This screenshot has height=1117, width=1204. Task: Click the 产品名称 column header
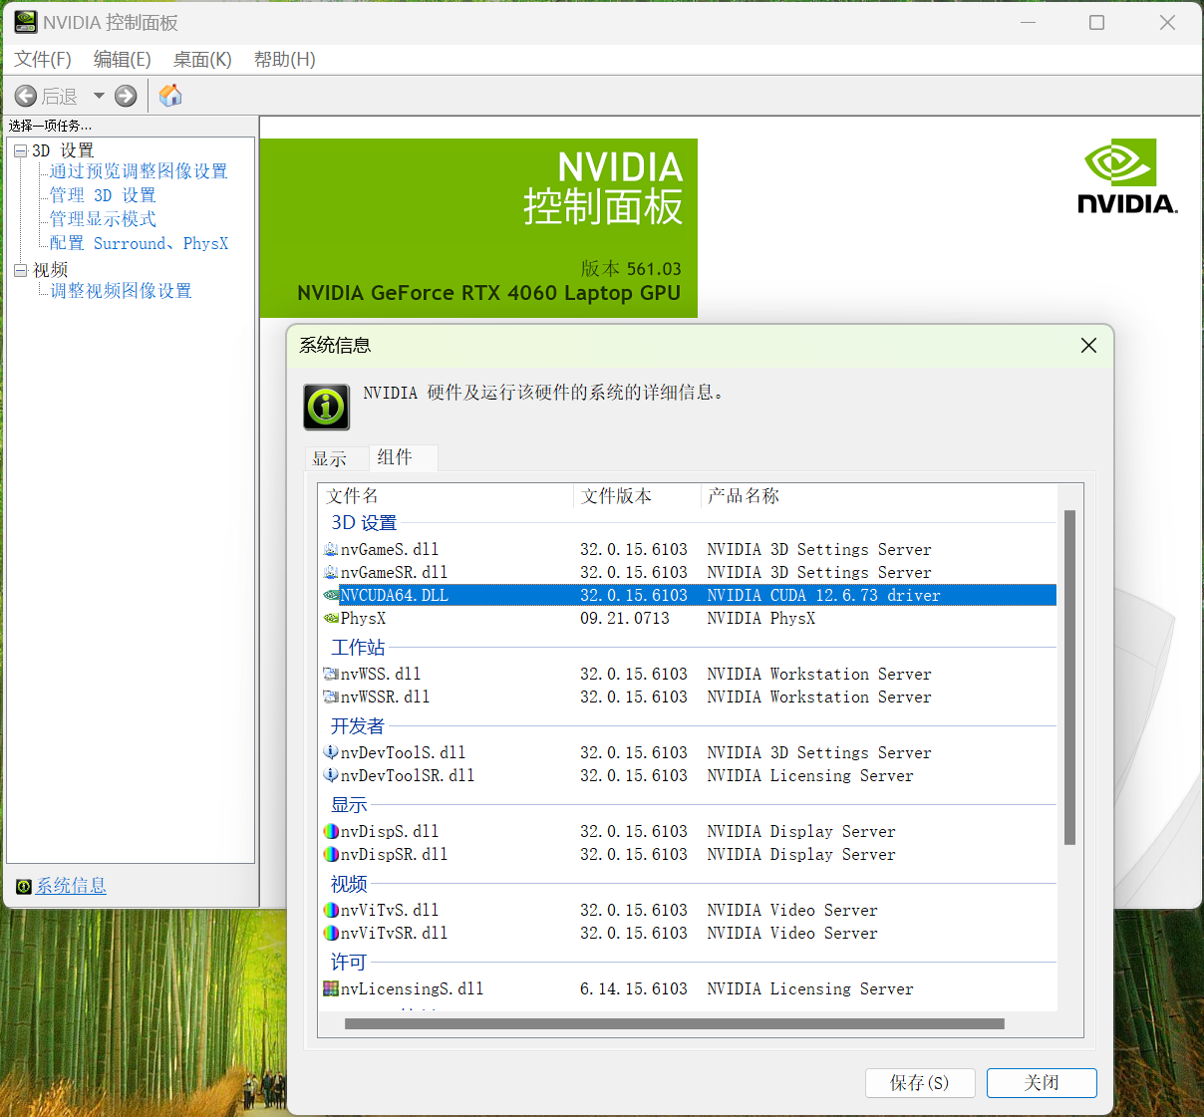tap(879, 496)
